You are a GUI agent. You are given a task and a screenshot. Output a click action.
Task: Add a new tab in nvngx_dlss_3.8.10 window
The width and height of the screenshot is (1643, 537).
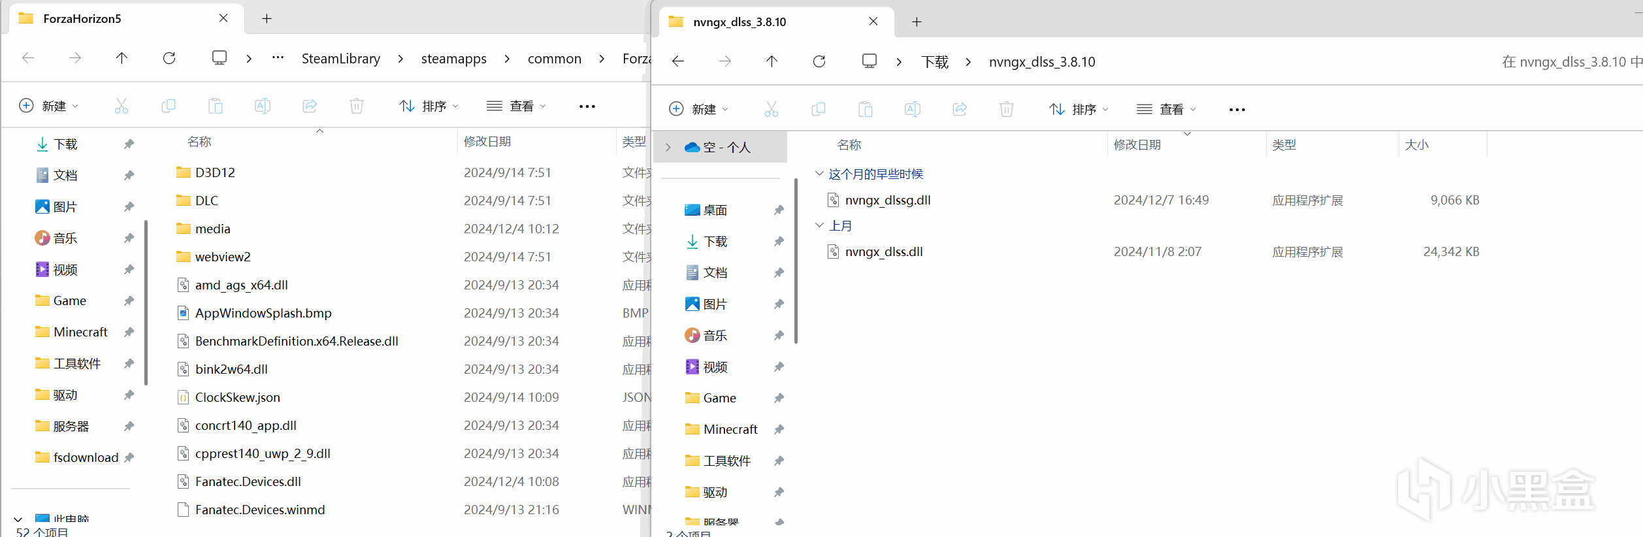pyautogui.click(x=917, y=22)
